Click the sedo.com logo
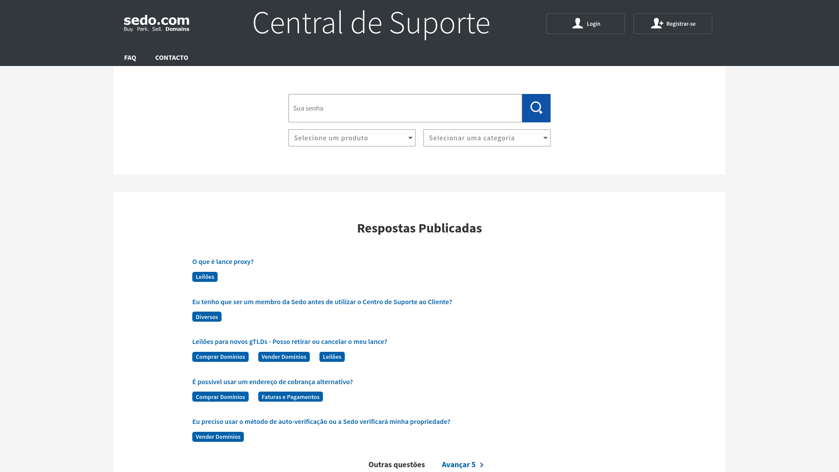839x472 pixels. [156, 24]
